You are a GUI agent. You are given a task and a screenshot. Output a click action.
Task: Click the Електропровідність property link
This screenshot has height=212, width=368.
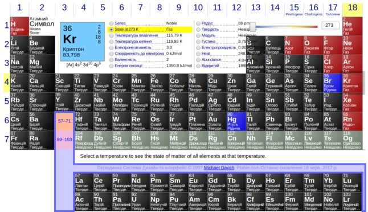219,47
